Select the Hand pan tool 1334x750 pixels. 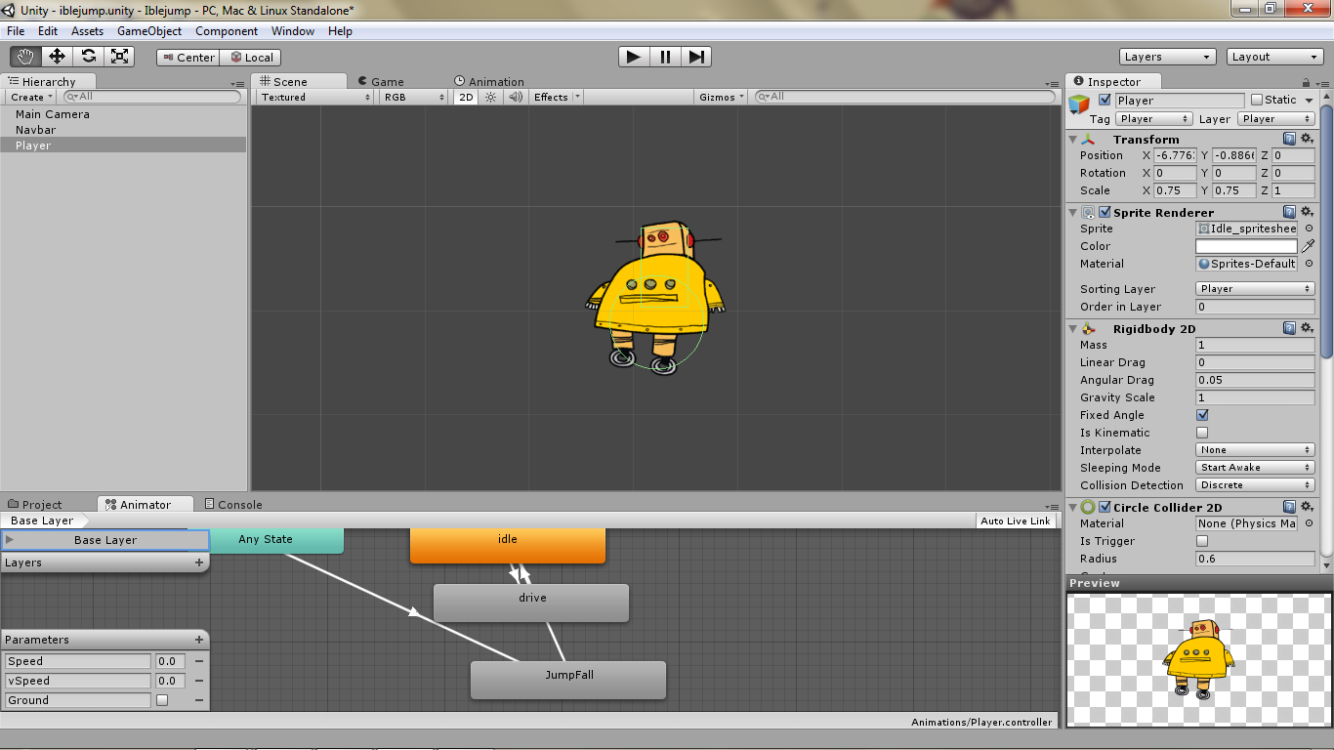24,57
